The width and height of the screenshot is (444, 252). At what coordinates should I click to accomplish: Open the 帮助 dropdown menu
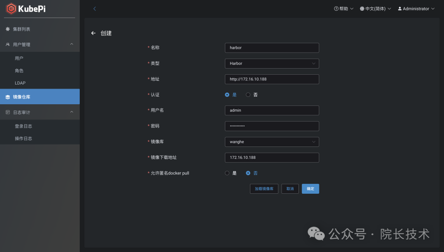point(344,9)
